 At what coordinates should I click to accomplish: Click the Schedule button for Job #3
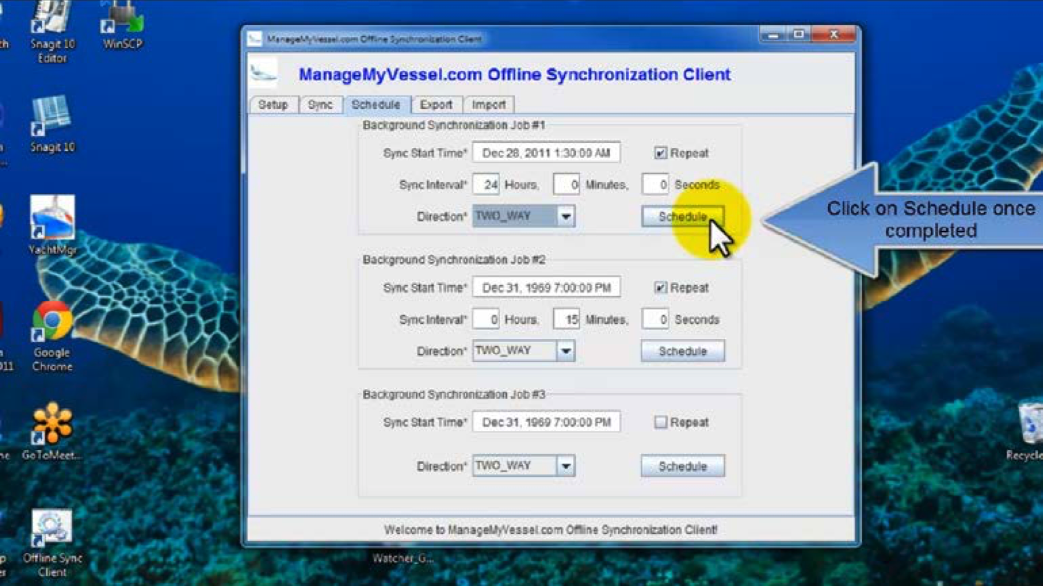[682, 466]
